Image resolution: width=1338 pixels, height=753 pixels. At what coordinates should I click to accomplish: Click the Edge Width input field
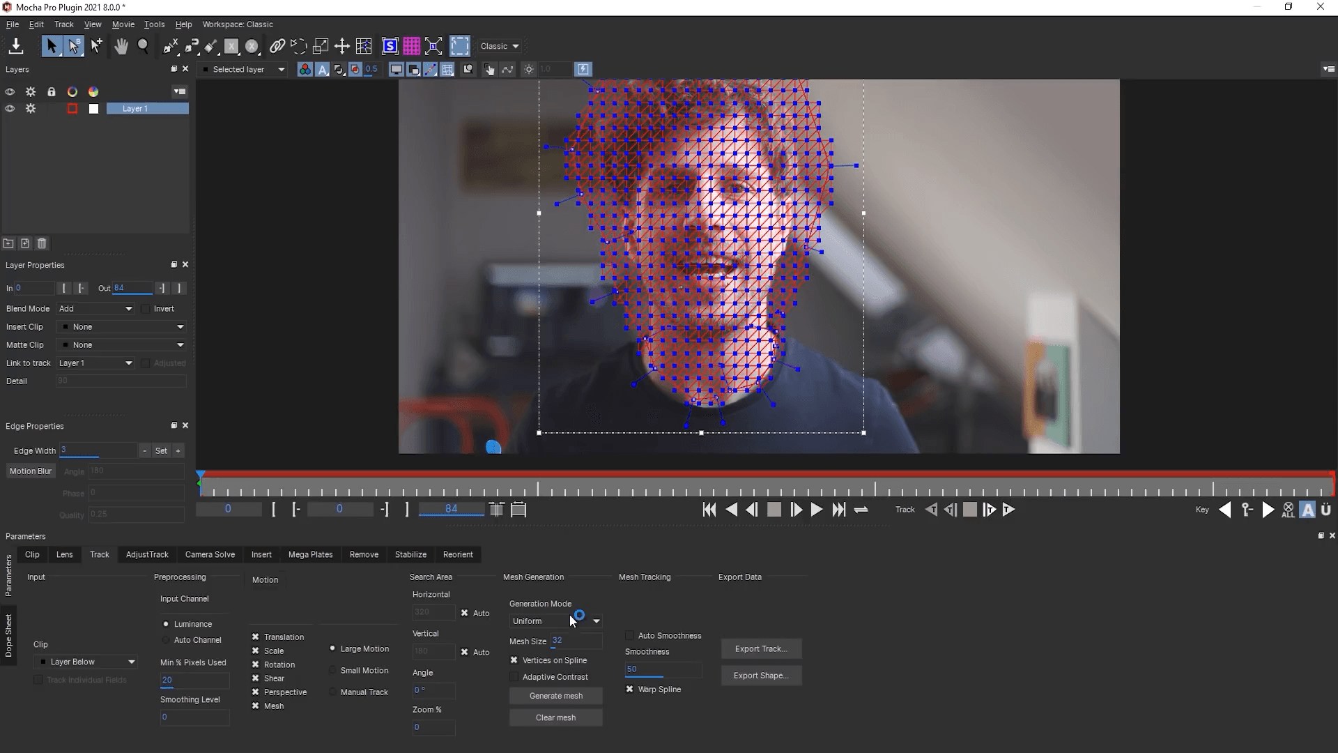[98, 450]
